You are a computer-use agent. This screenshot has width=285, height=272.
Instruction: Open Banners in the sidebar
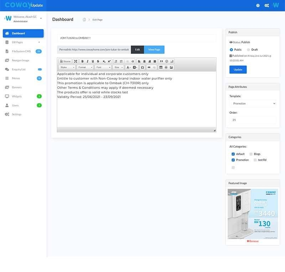point(17,87)
